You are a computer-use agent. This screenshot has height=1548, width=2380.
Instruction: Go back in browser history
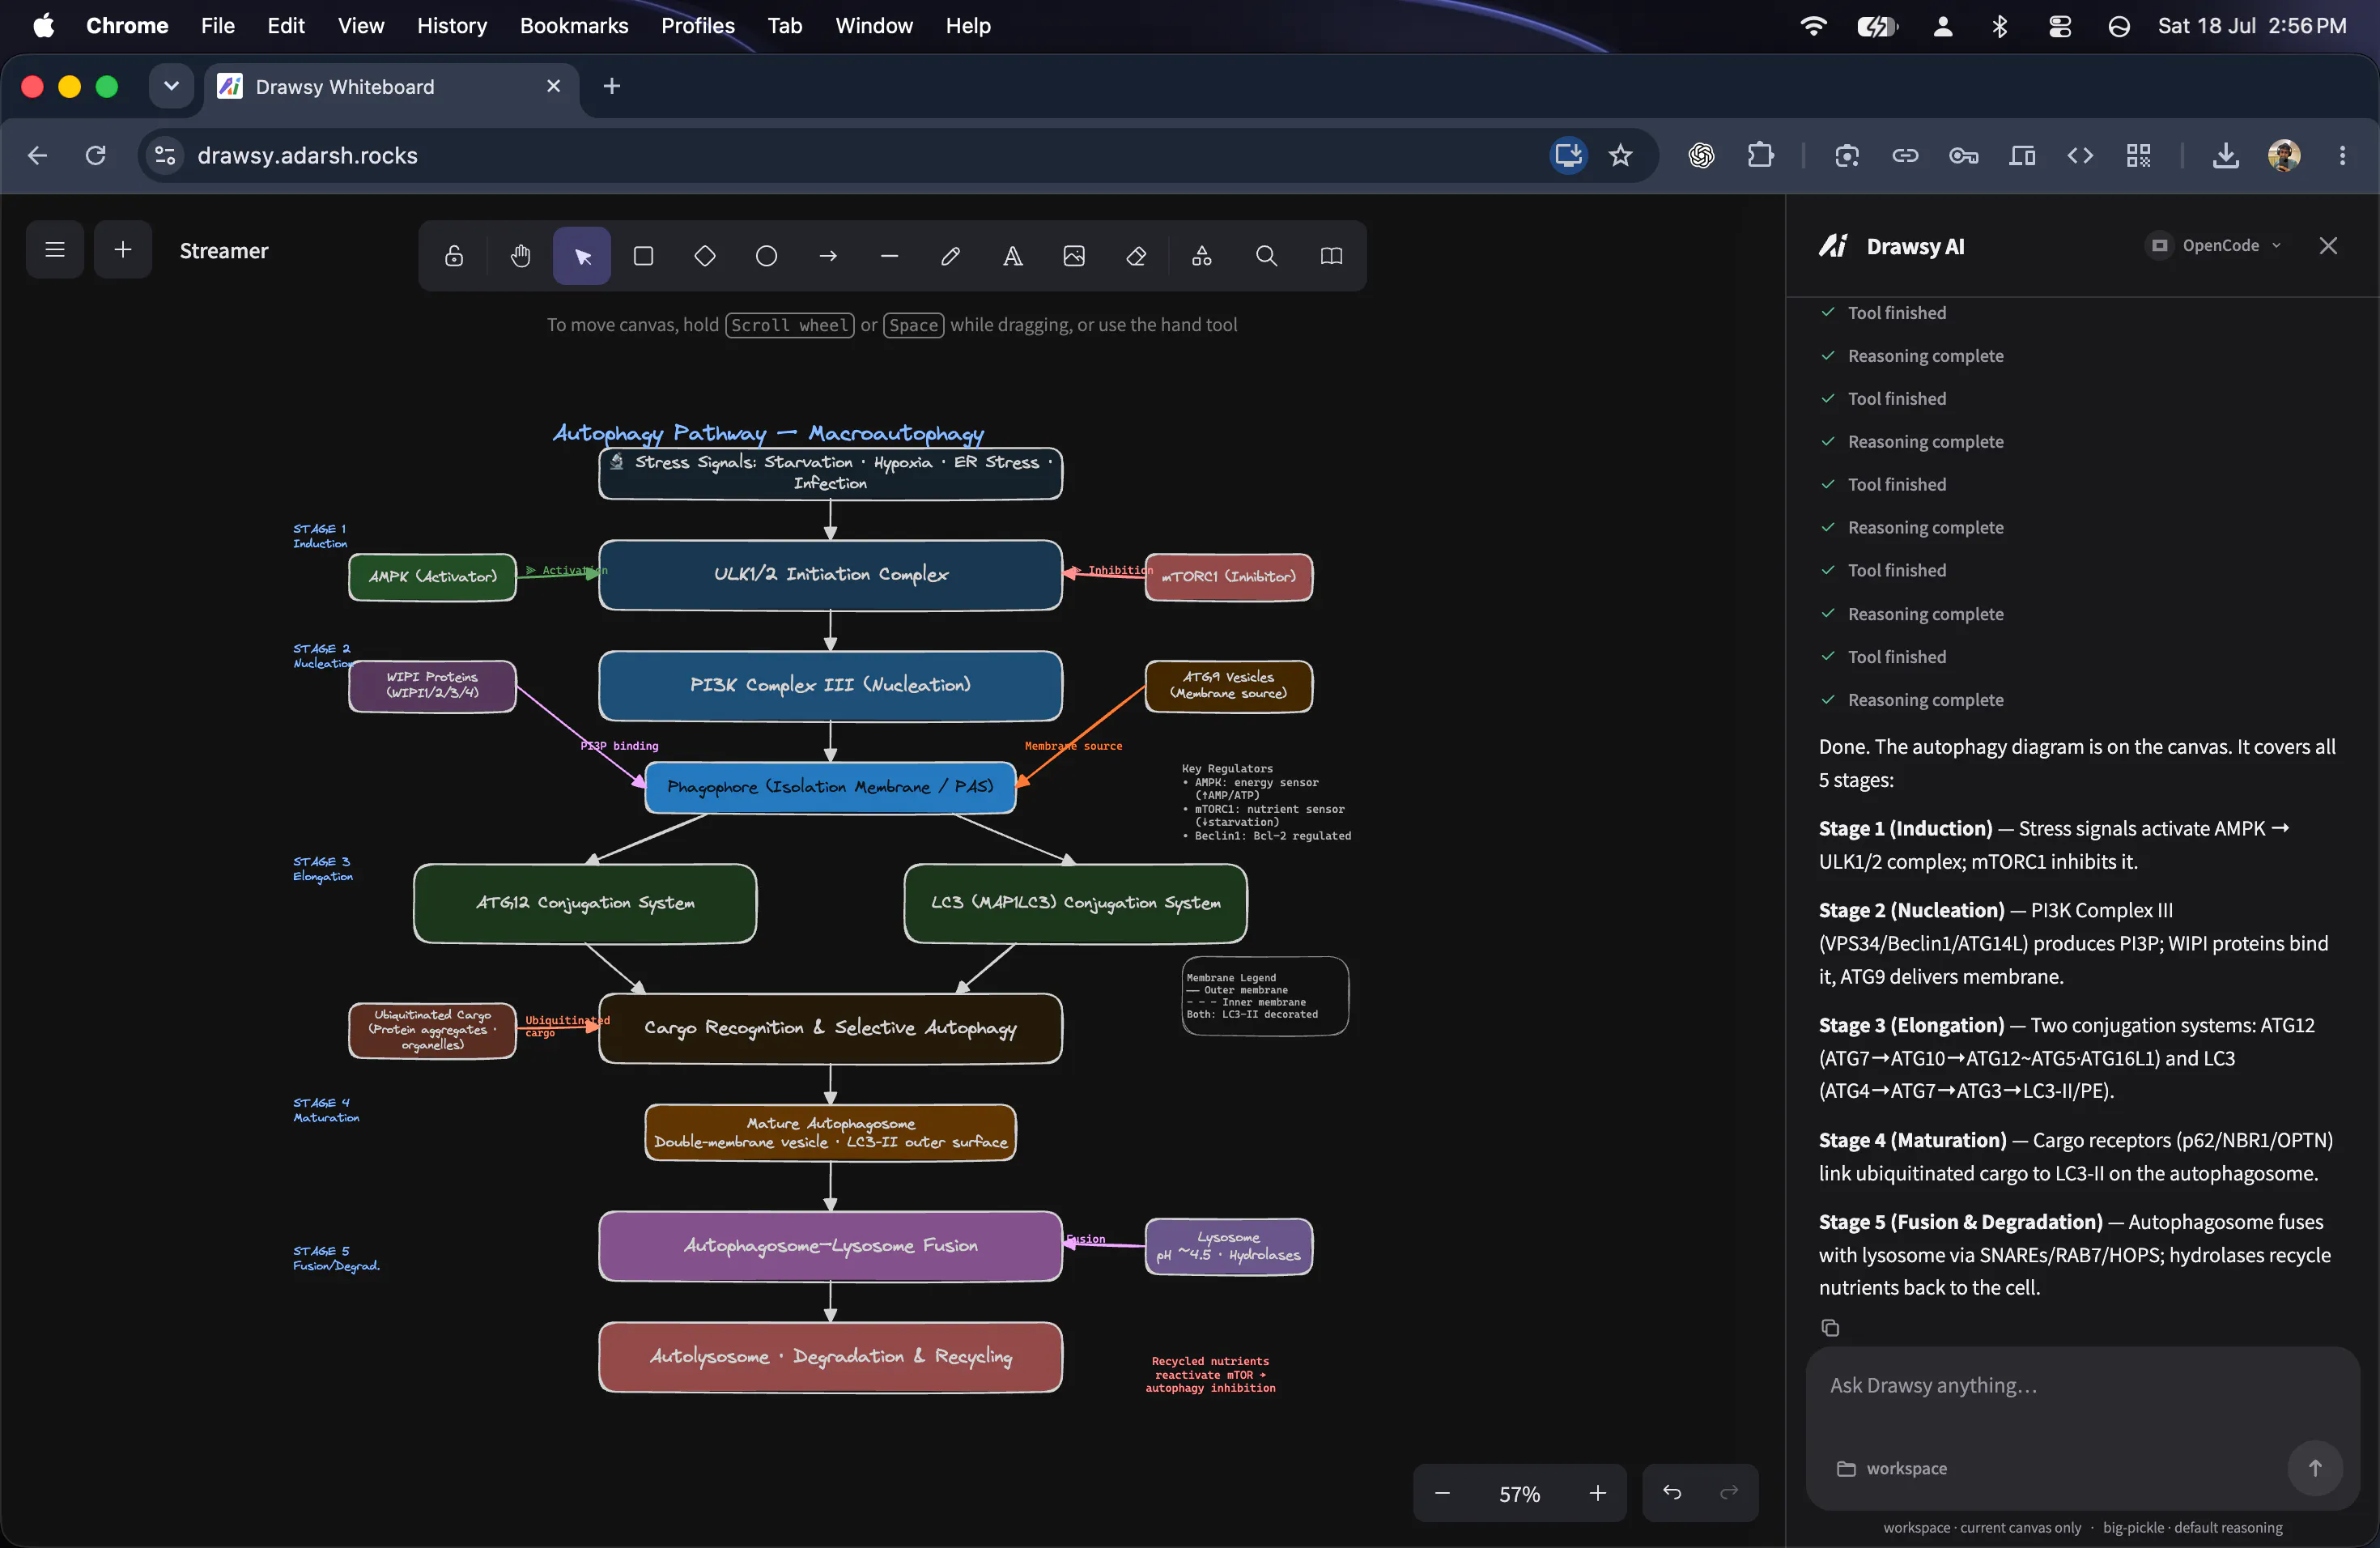[37, 155]
